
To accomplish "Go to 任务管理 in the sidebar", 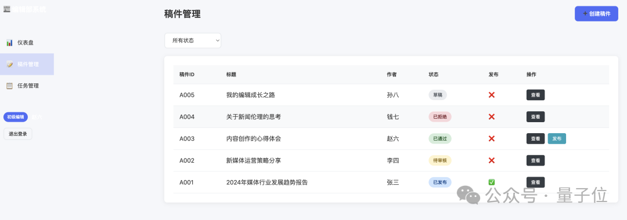I will click(27, 86).
